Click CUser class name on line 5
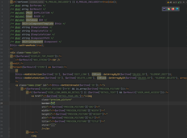 (x=29, y=16)
